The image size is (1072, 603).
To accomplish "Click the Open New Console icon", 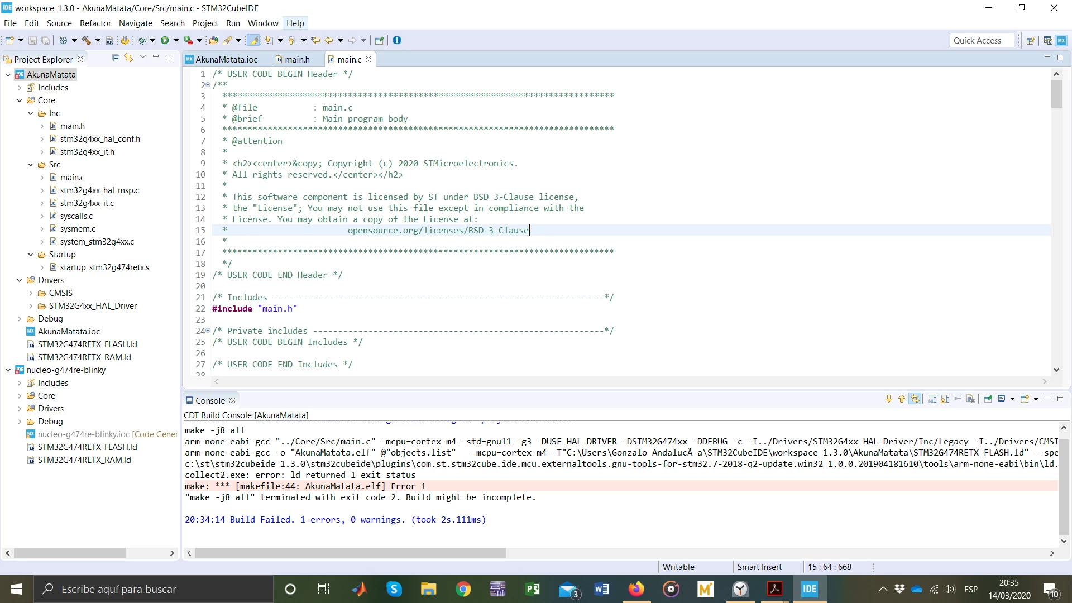I will (1025, 399).
